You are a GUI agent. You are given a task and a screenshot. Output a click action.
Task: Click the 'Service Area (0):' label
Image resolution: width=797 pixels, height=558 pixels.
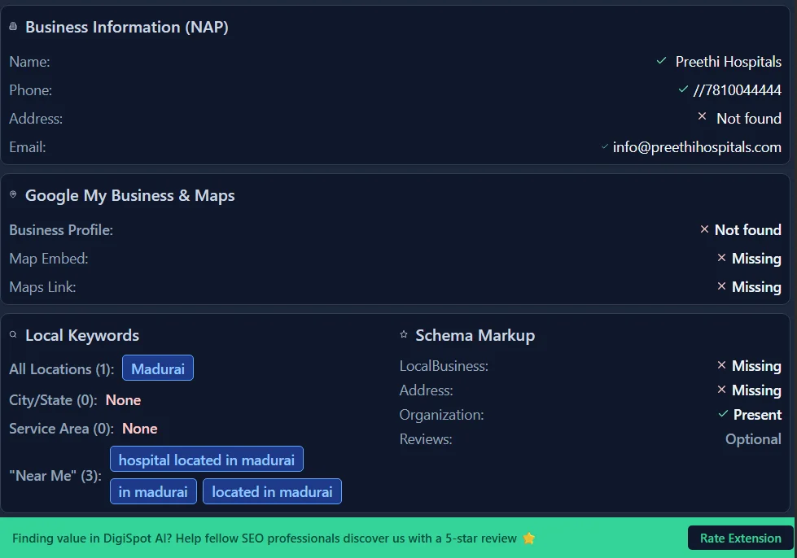click(x=62, y=429)
